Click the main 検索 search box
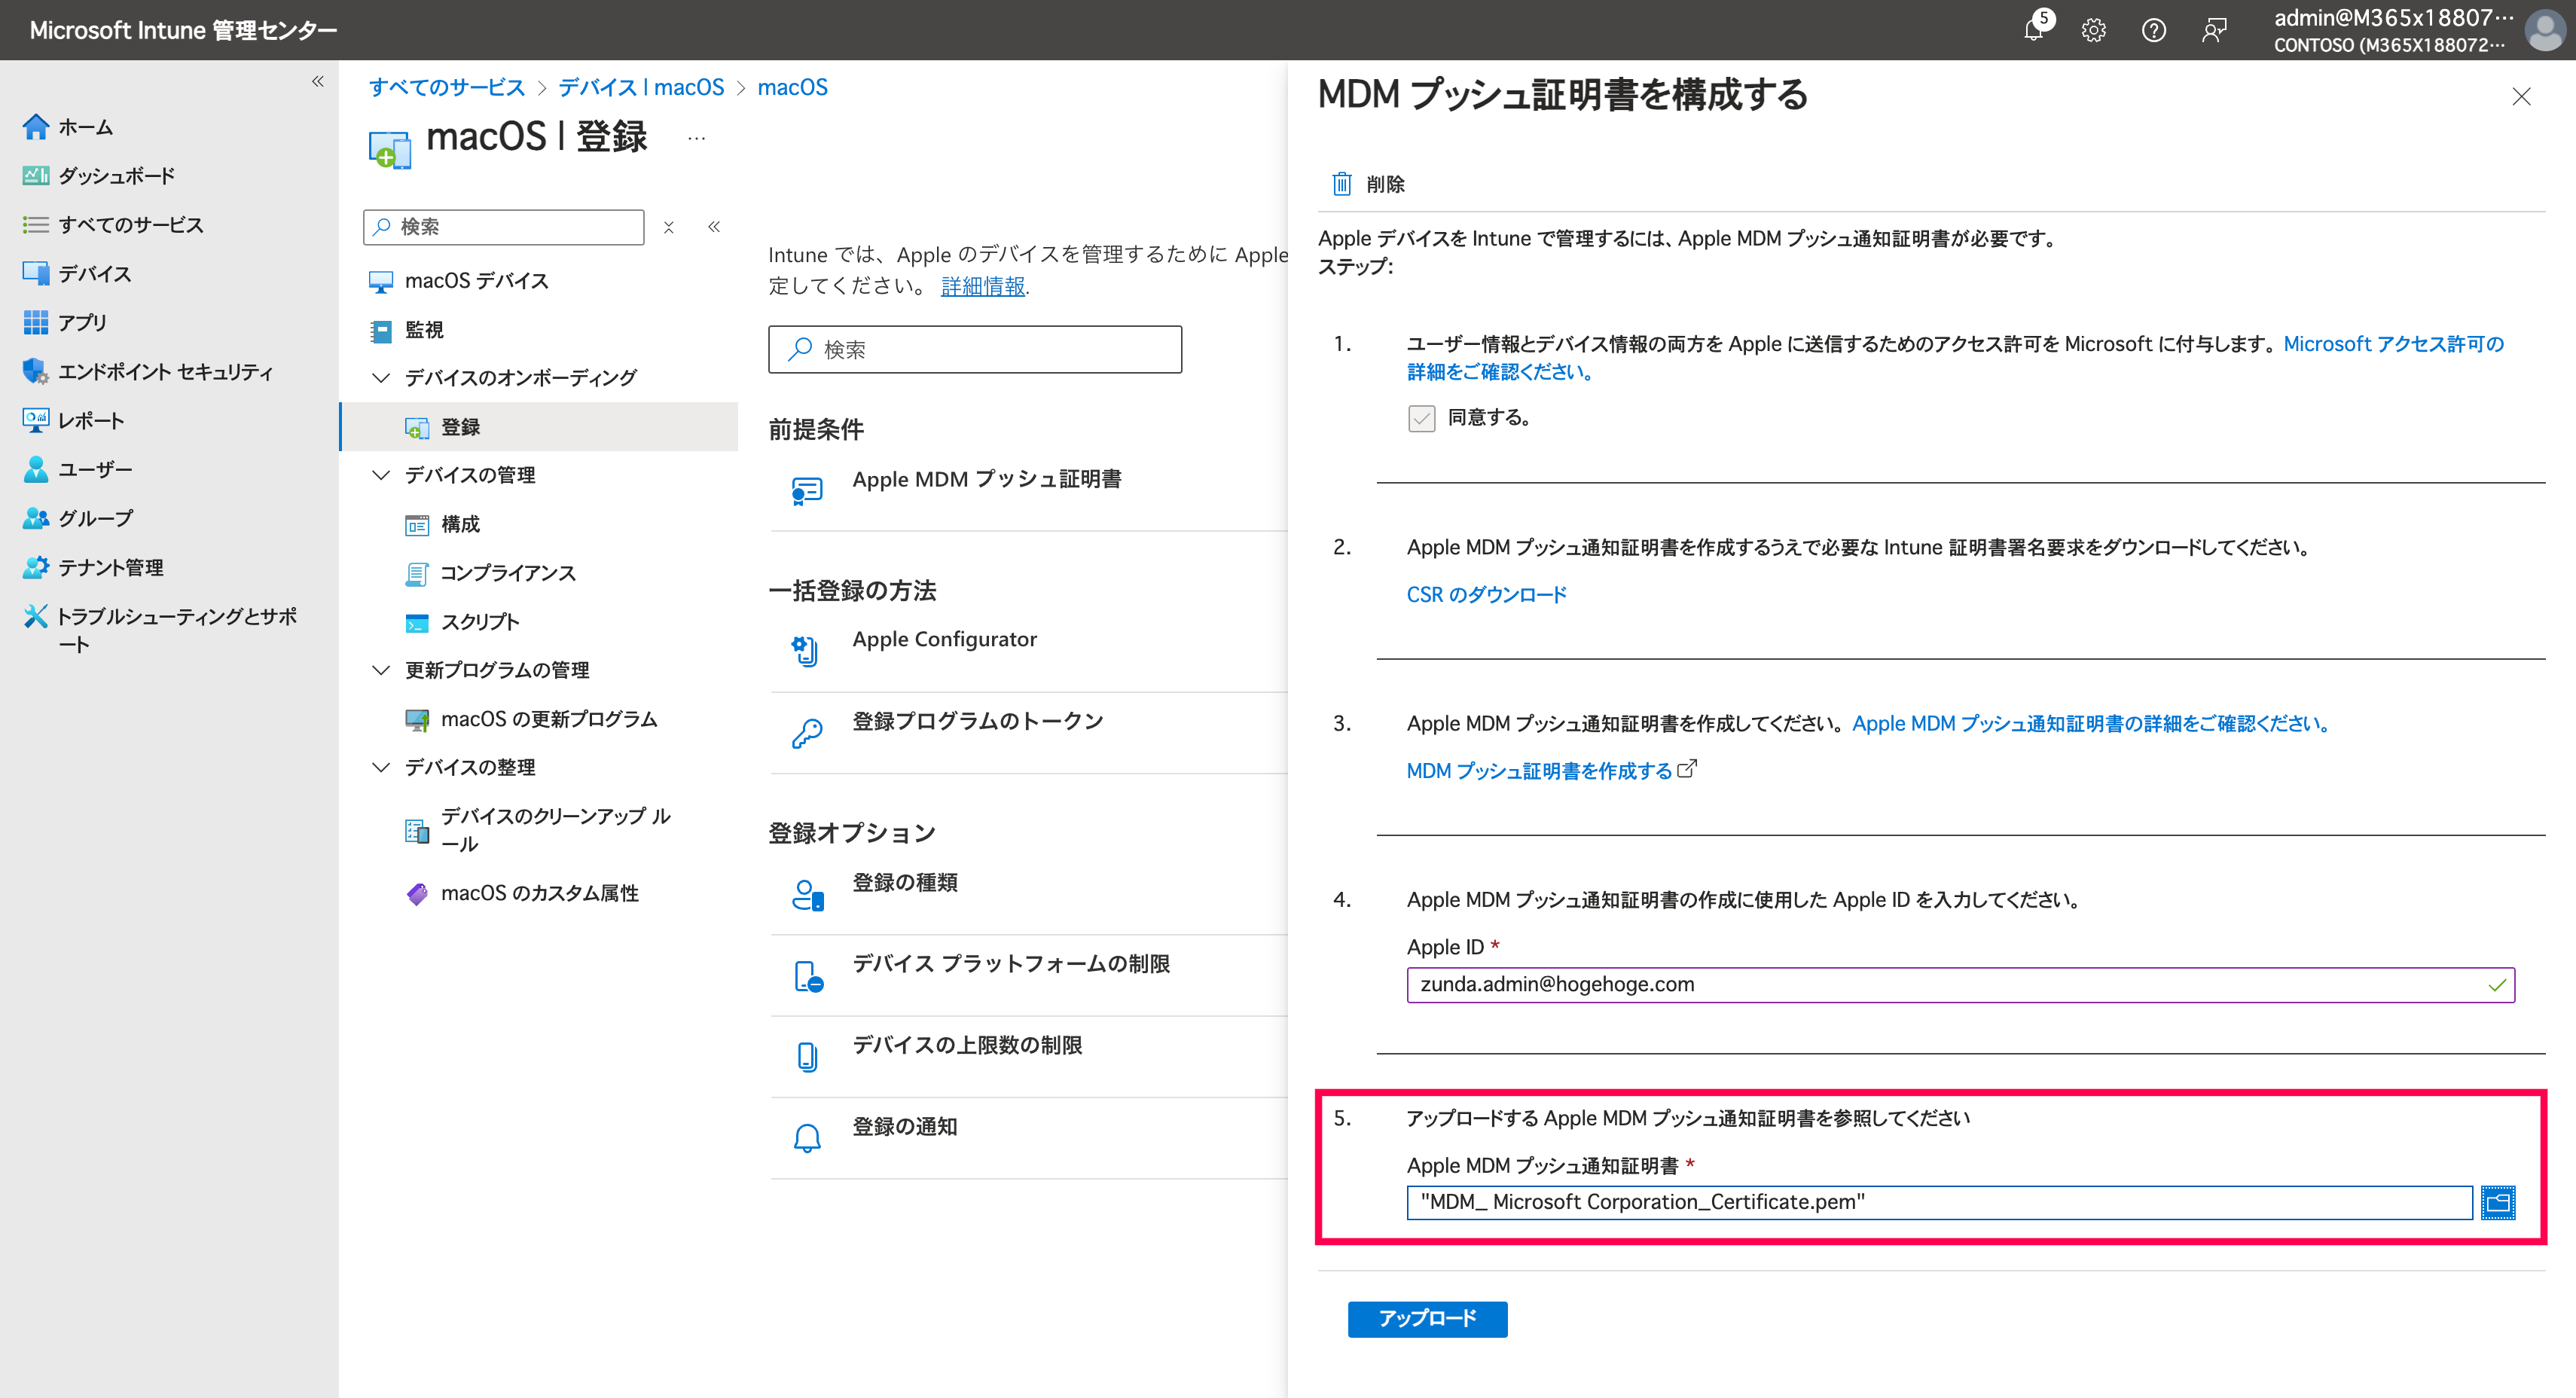Image resolution: width=2576 pixels, height=1398 pixels. click(x=974, y=349)
